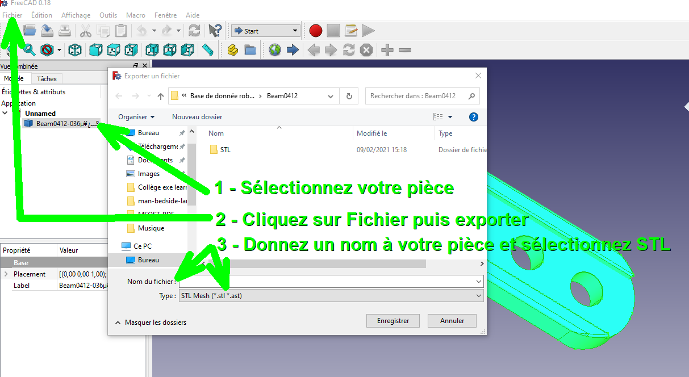Switch to the Tâches tab

pyautogui.click(x=47, y=79)
